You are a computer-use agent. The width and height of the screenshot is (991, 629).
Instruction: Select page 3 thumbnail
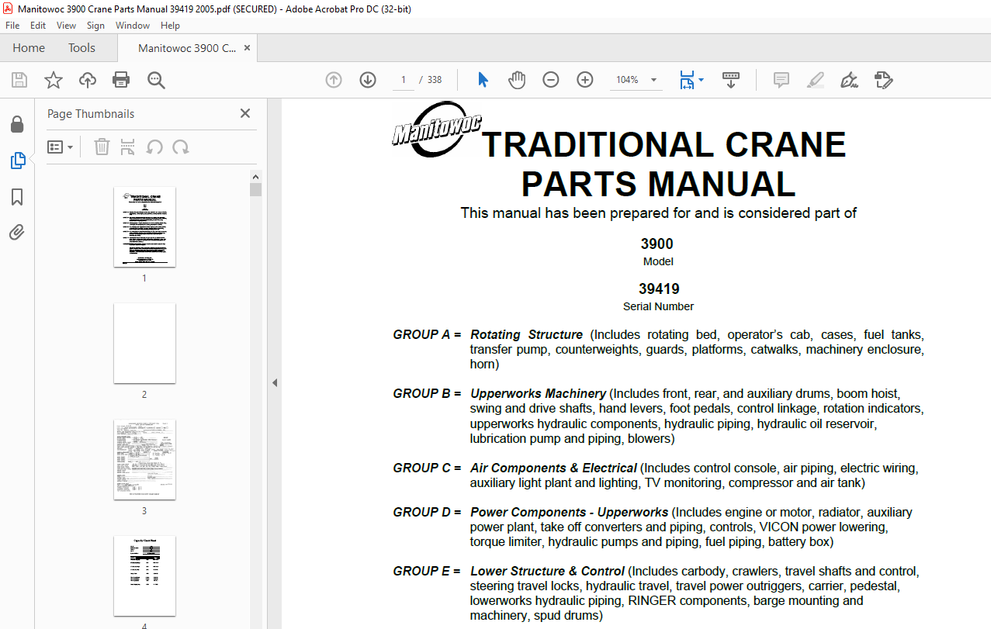coord(144,459)
